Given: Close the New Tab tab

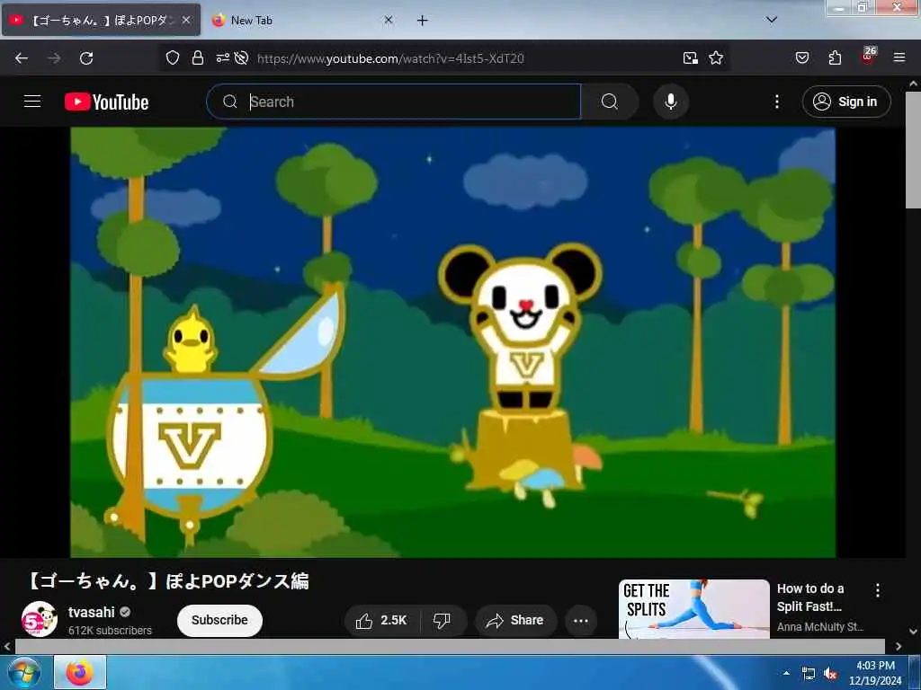Looking at the screenshot, I should coord(389,20).
